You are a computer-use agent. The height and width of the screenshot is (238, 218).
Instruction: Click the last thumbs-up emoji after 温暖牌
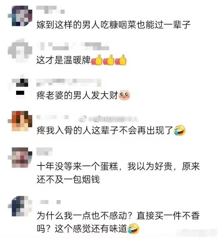click(x=121, y=60)
